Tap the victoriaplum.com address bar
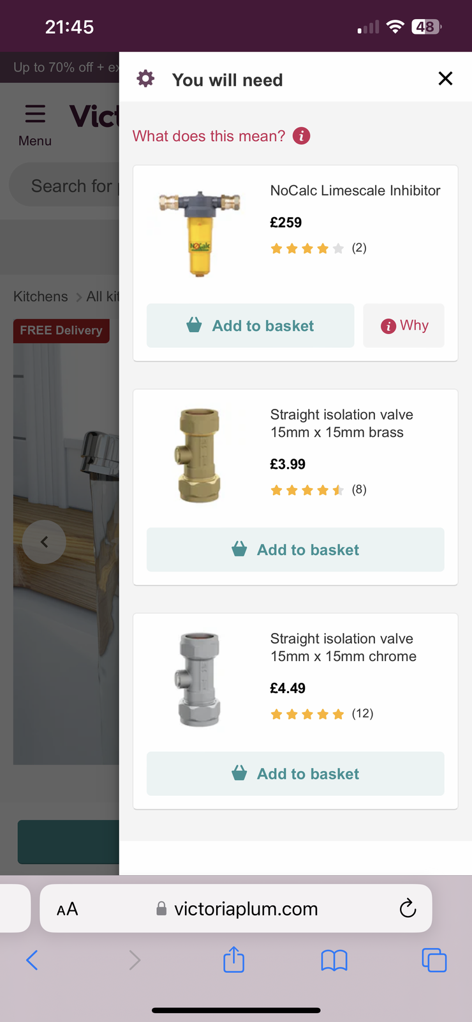472x1022 pixels. pyautogui.click(x=246, y=908)
